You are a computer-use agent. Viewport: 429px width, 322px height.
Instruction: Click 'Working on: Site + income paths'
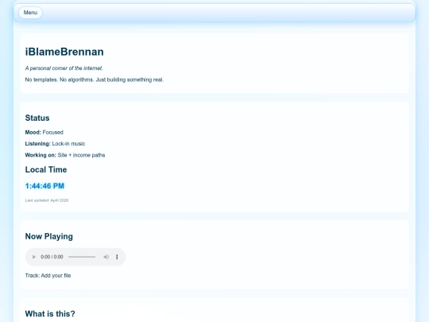click(65, 155)
